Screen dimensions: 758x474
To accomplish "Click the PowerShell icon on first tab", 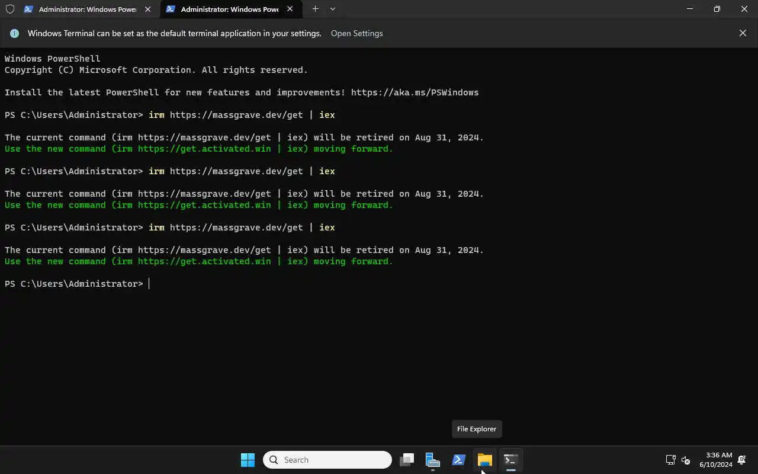I will coord(28,9).
